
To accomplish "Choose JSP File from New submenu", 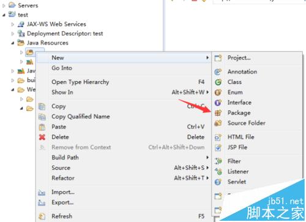I will click(257, 147).
